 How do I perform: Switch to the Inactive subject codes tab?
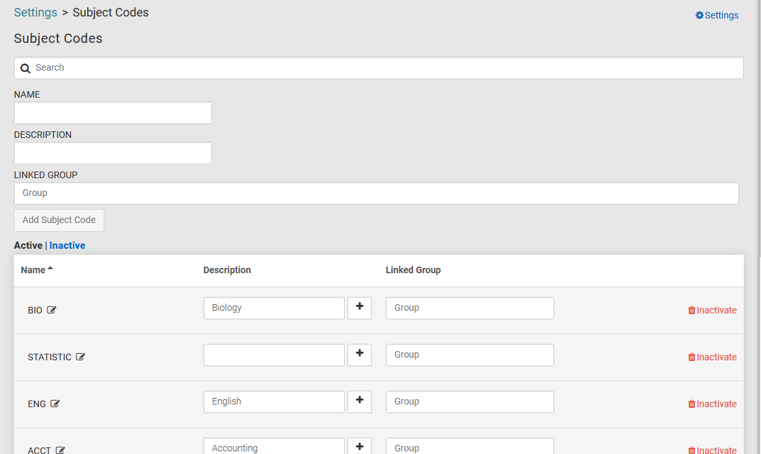pyautogui.click(x=67, y=245)
